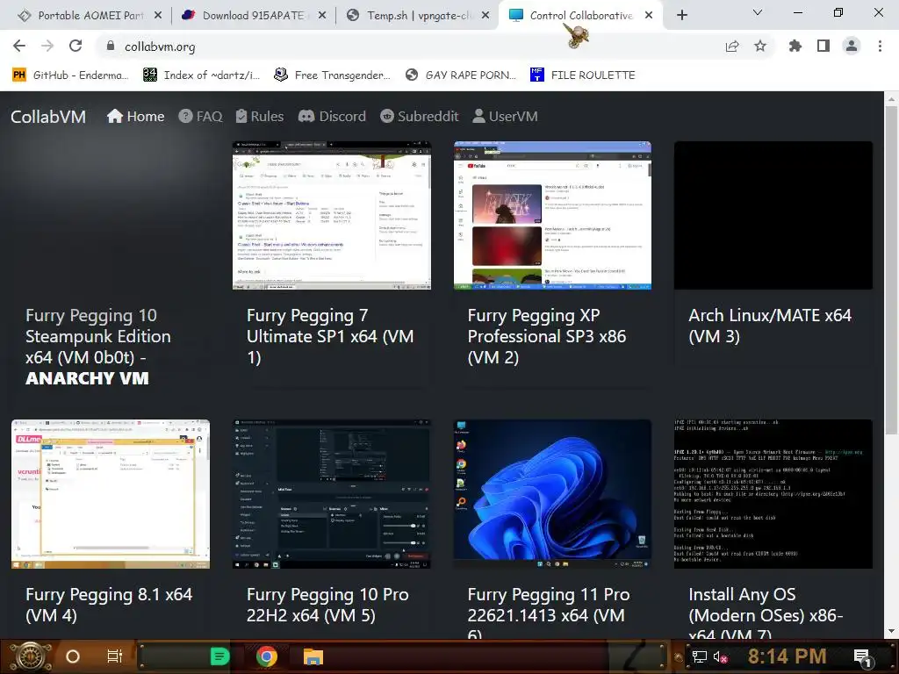
Task: Open the Extensions puzzle icon
Action: pyautogui.click(x=795, y=46)
